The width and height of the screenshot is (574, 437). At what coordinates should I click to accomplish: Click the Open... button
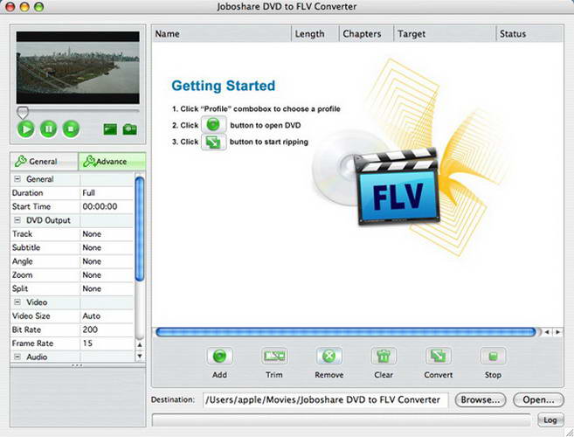[538, 399]
